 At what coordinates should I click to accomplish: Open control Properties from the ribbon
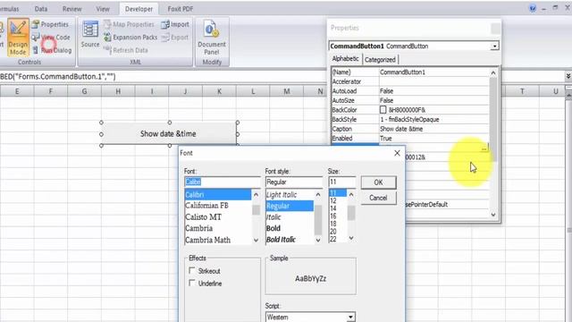50,24
